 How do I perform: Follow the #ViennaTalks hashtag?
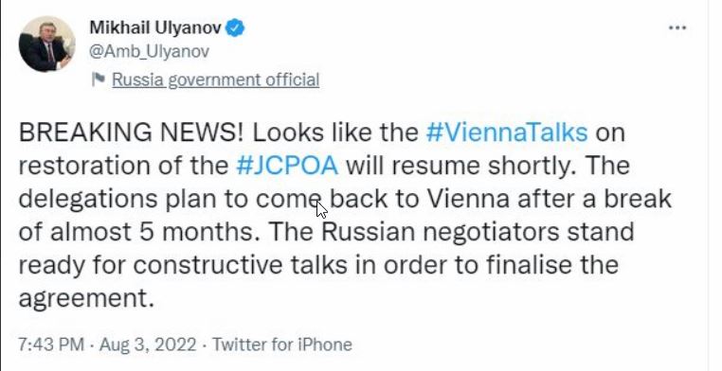(x=507, y=132)
